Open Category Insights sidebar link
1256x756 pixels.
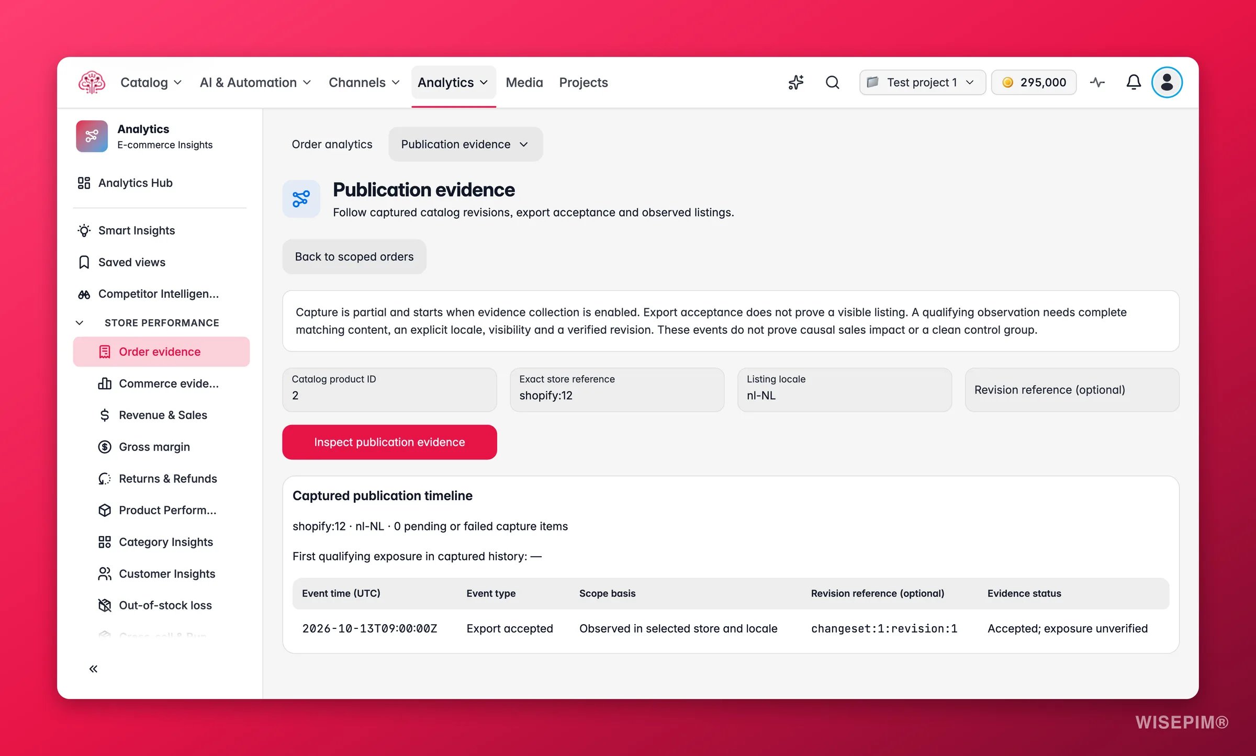click(x=161, y=542)
